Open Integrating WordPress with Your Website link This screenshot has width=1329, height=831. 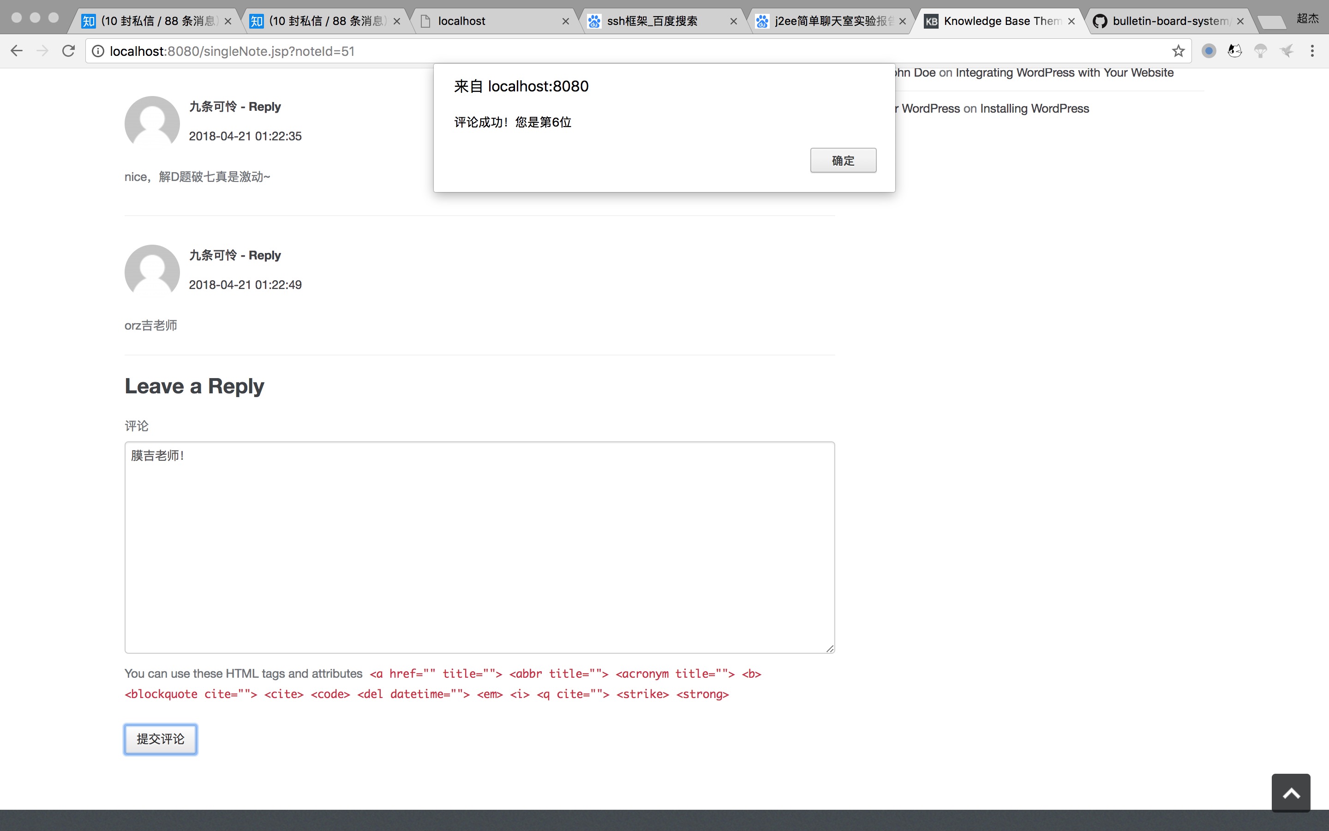click(x=1064, y=72)
